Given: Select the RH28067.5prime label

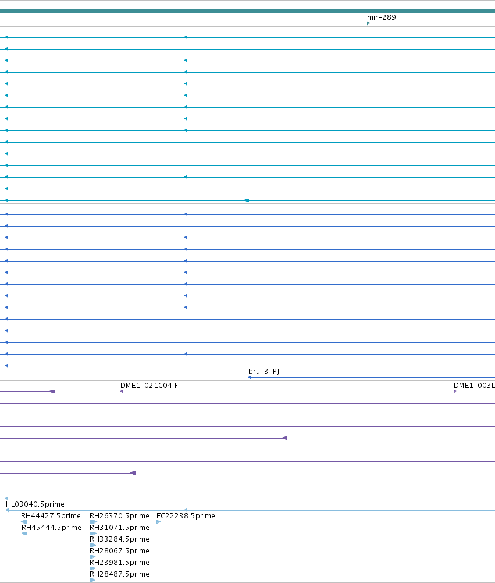Looking at the screenshot, I should [x=119, y=550].
